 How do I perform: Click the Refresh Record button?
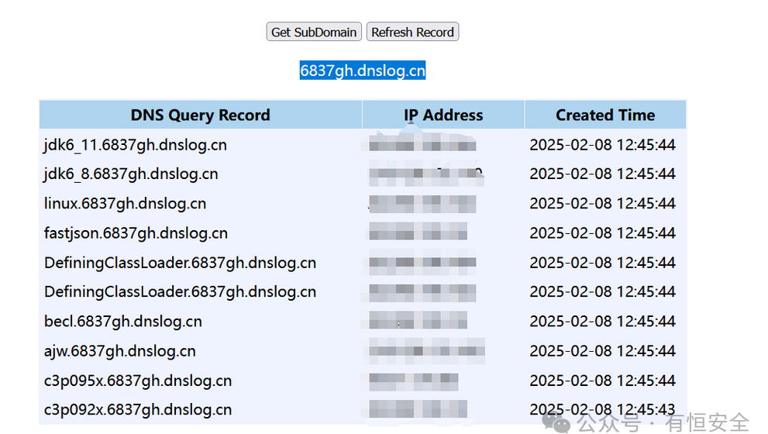(x=412, y=32)
